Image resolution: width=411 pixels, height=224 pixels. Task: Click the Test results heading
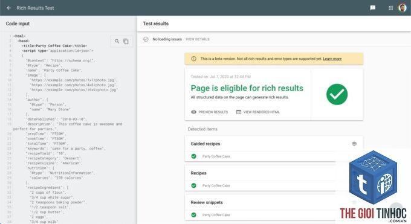[x=156, y=24]
